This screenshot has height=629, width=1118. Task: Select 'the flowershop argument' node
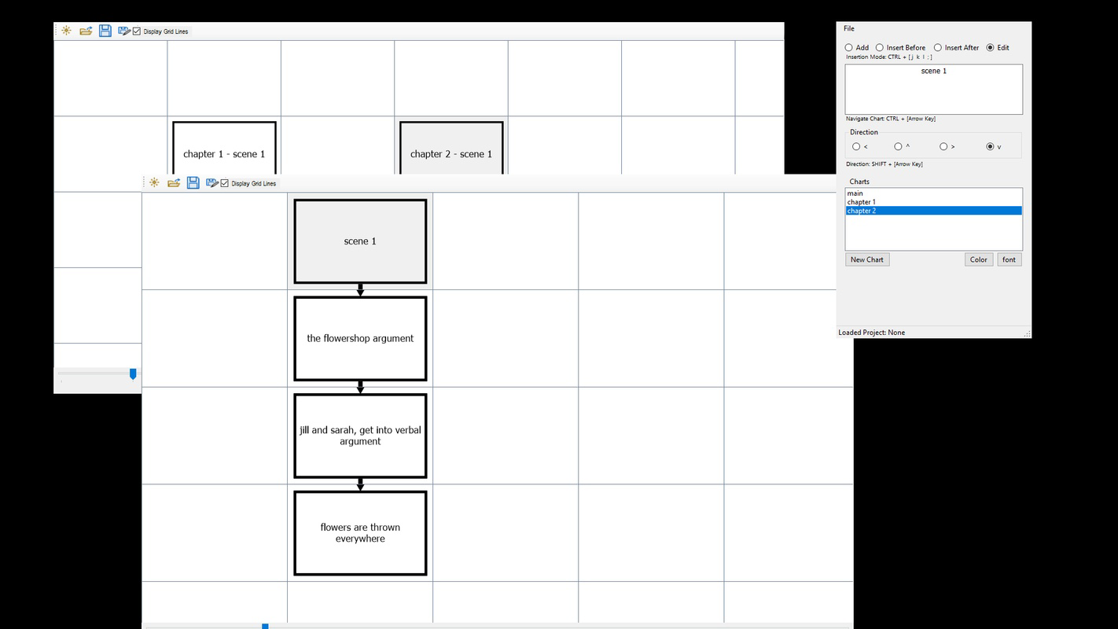(360, 339)
